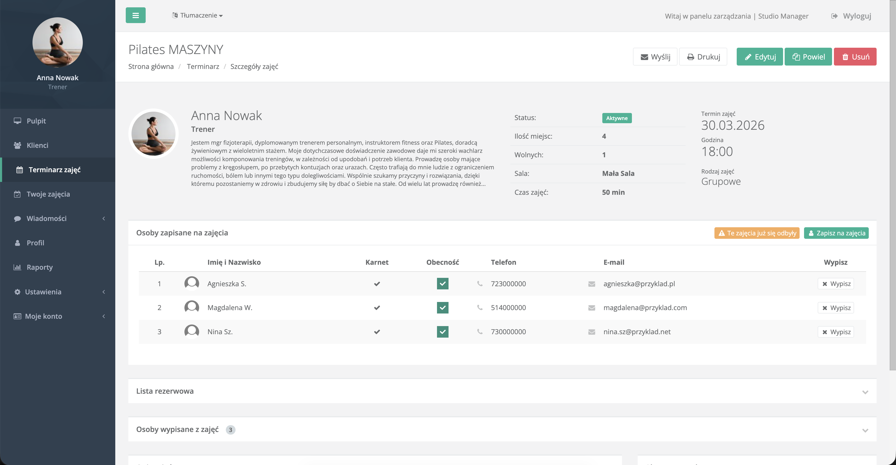Click Nina Sz. avatar icon
Viewport: 896px width, 465px height.
pos(192,332)
